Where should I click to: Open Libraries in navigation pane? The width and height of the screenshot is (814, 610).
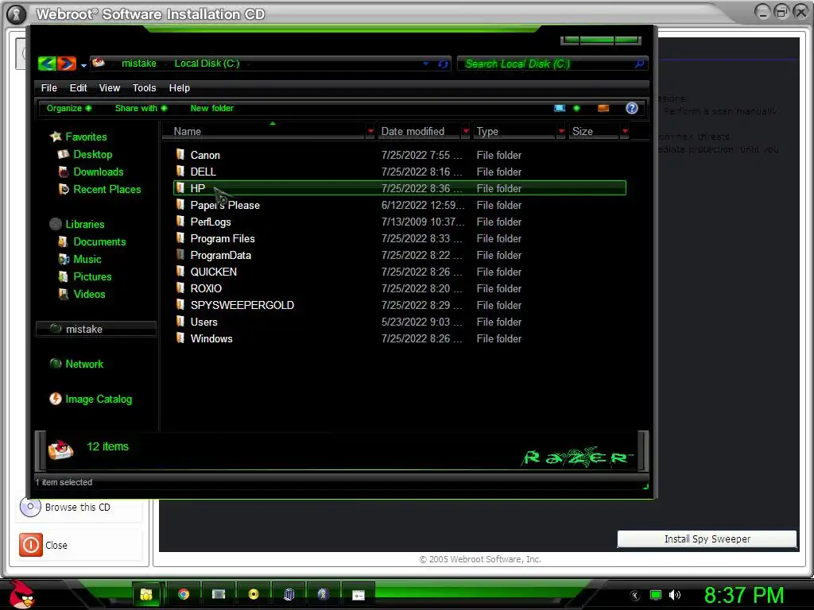click(x=84, y=224)
